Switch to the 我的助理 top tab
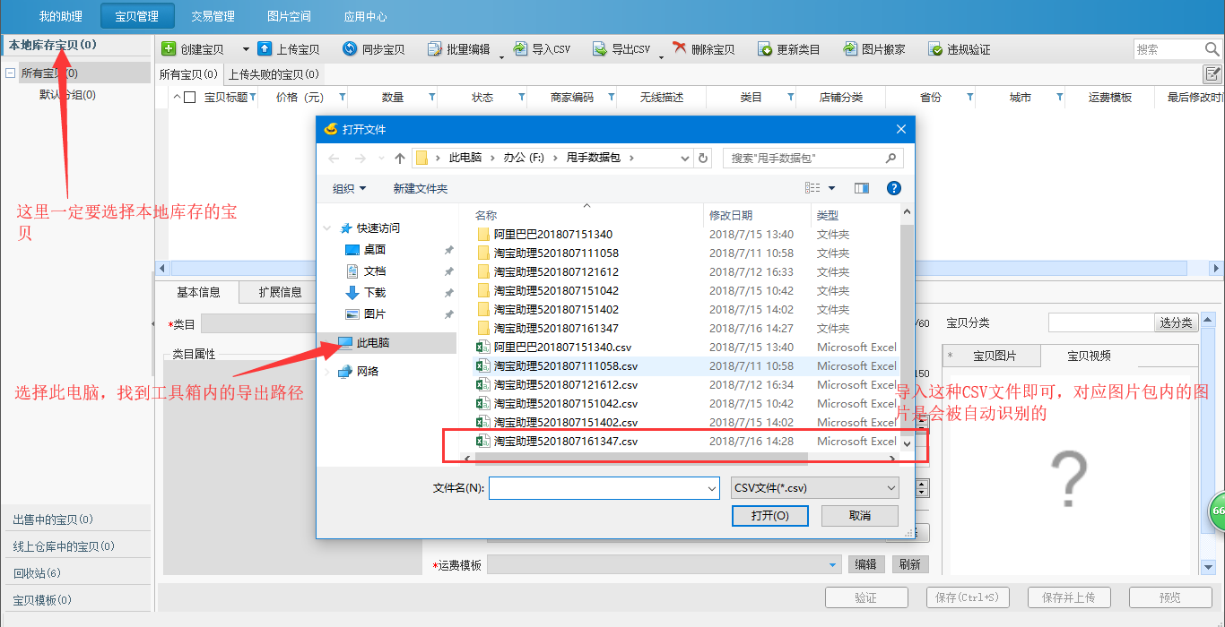 coord(60,16)
